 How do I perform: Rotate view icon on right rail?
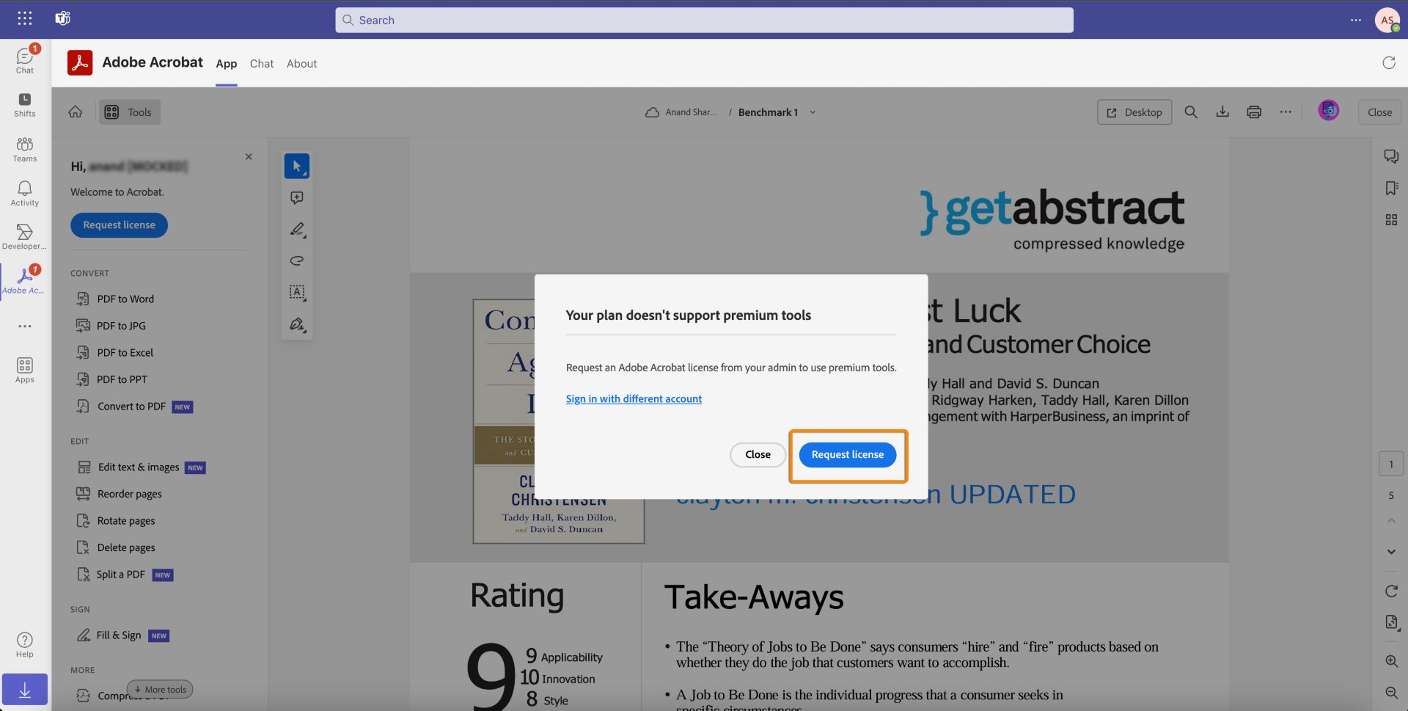pyautogui.click(x=1391, y=591)
